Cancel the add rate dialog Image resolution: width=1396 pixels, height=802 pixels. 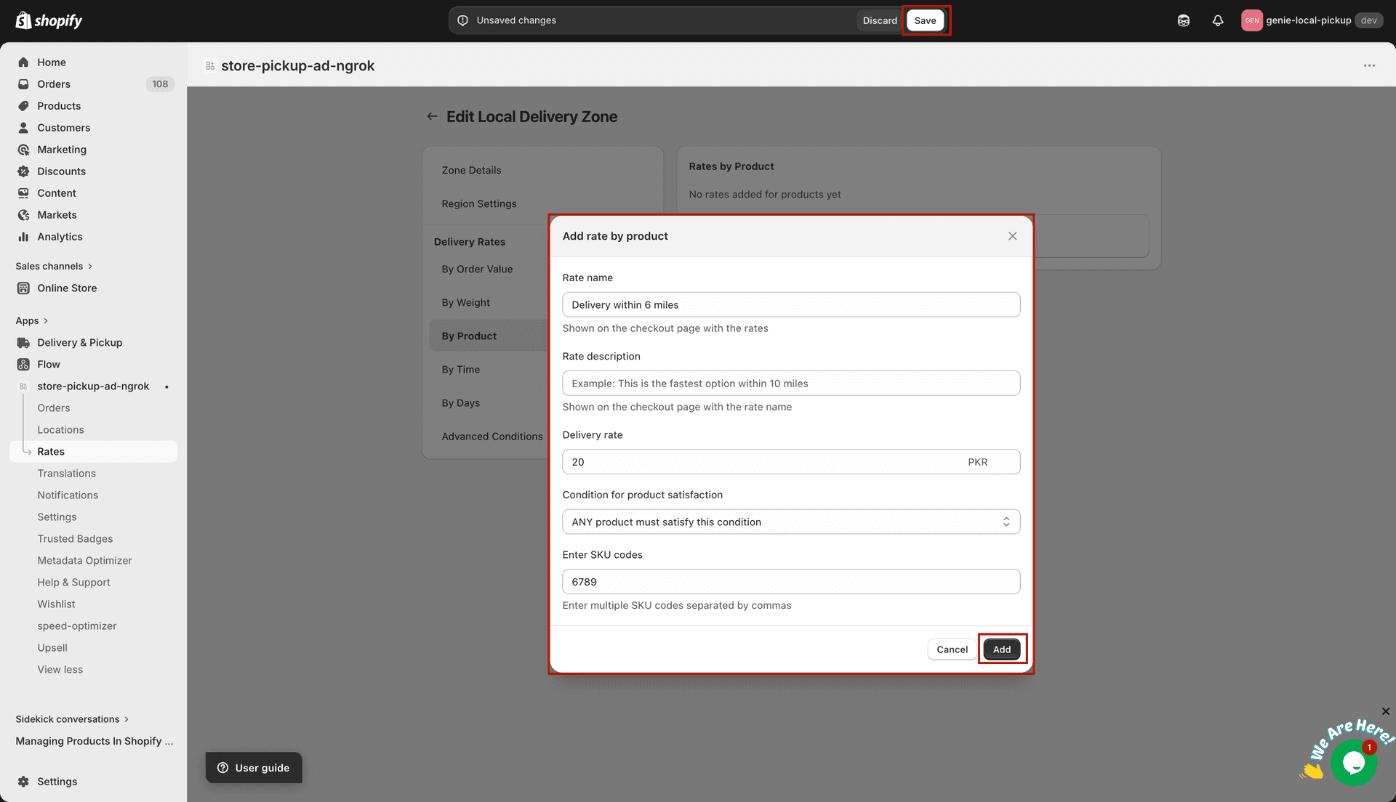[x=952, y=649]
